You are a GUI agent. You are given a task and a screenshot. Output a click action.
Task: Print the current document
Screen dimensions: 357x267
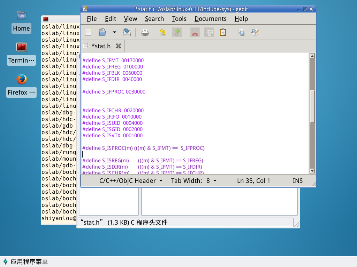[x=145, y=32]
